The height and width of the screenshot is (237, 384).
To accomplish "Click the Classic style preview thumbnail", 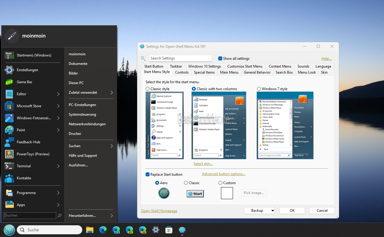I will [165, 125].
